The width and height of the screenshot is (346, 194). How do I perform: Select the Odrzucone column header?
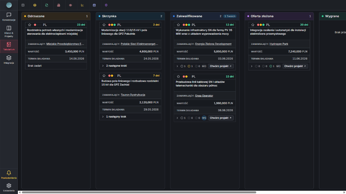pos(56,16)
